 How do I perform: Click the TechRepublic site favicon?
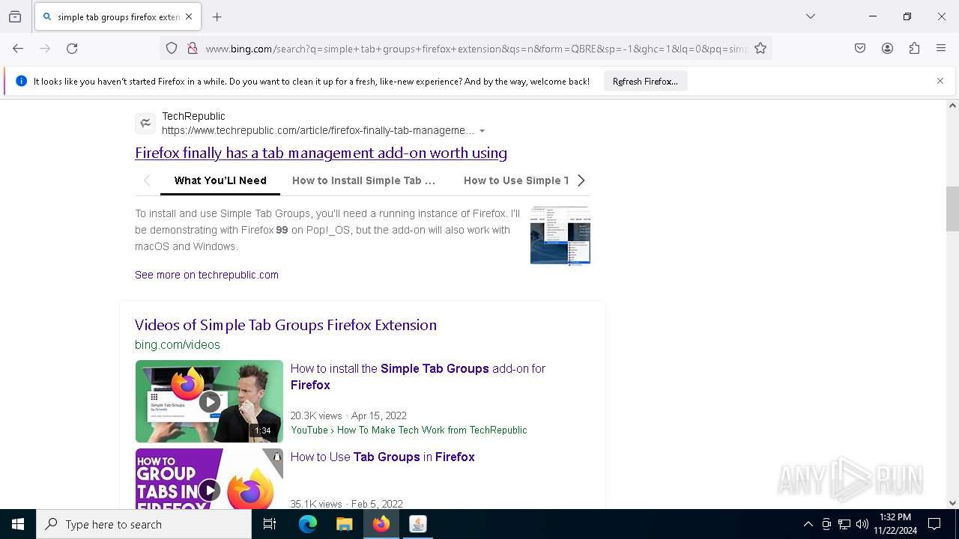(x=145, y=124)
